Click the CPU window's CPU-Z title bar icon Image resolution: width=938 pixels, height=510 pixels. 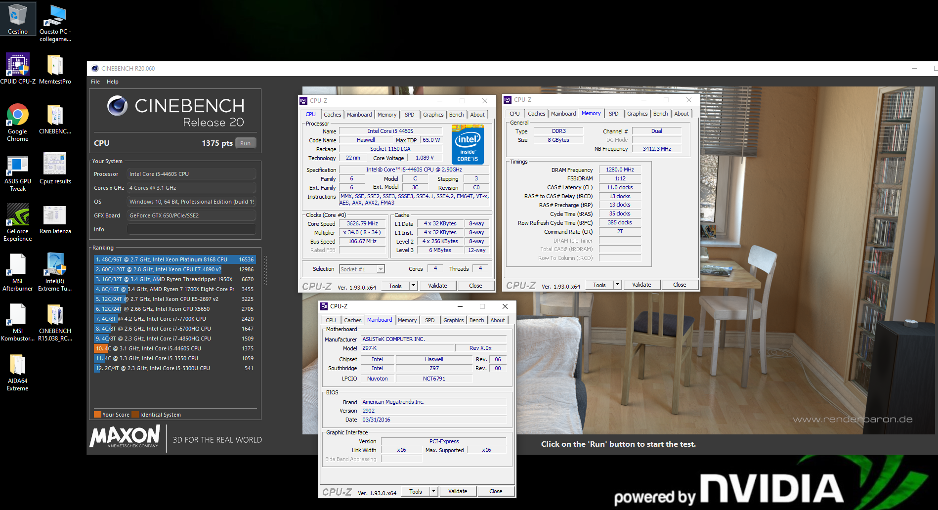[x=304, y=101]
